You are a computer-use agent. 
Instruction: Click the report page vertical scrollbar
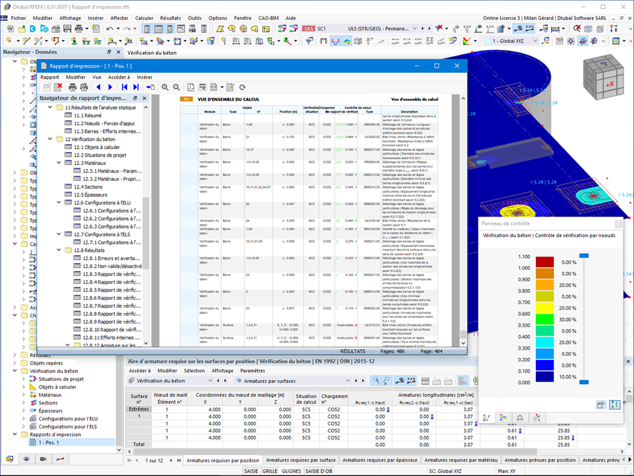[463, 220]
